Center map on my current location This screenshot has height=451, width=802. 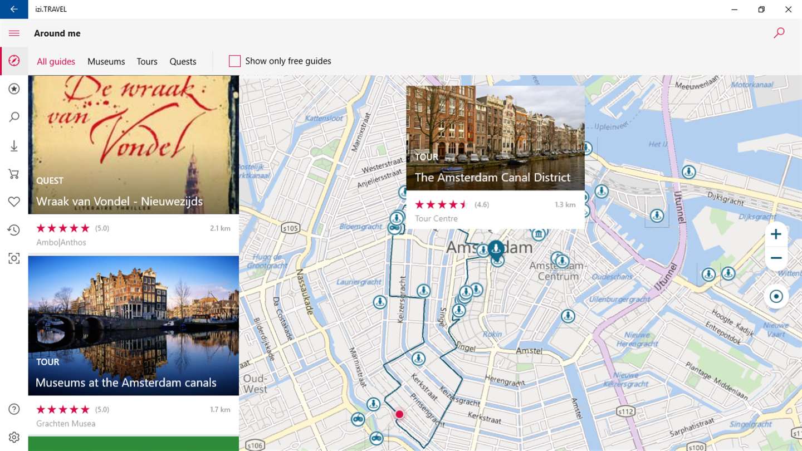pos(776,297)
